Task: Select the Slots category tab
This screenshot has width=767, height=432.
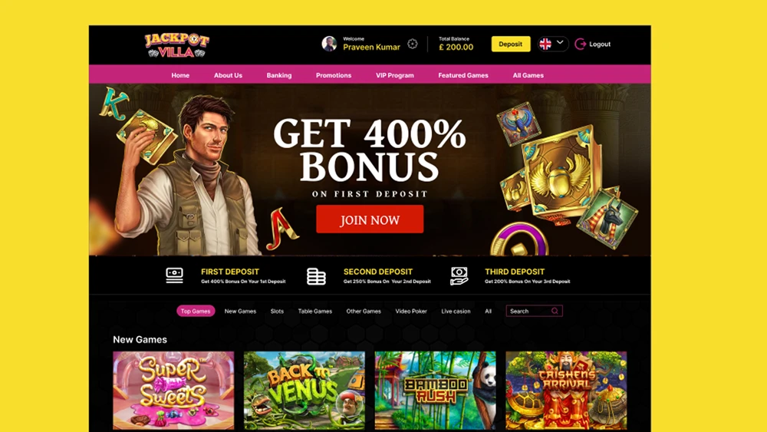Action: point(277,312)
